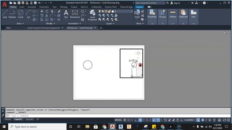Expand the Draw panel
The image size is (232, 130).
pos(20,23)
